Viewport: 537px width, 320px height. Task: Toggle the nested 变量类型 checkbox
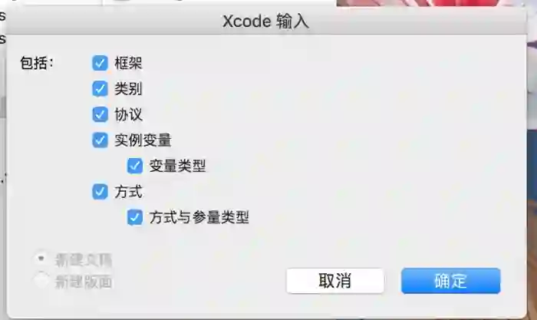coord(135,166)
